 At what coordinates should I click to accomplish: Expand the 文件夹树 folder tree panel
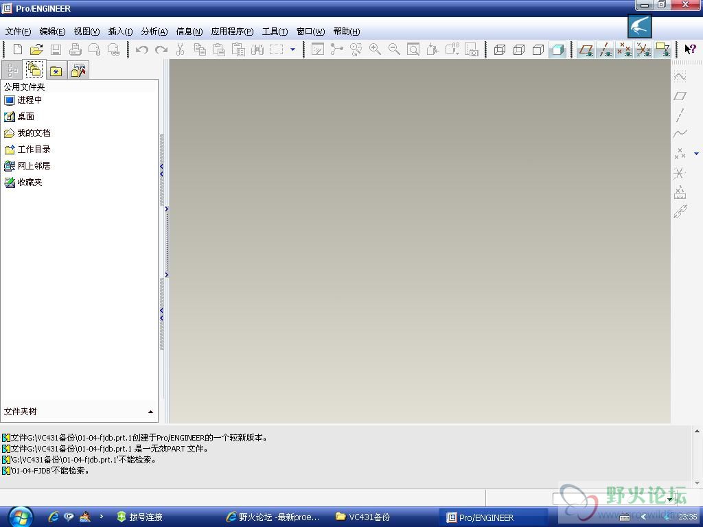click(150, 412)
